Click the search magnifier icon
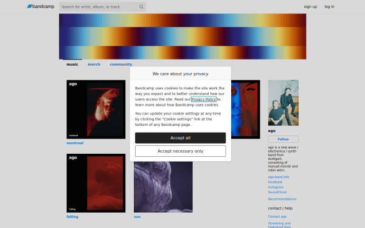This screenshot has height=228, width=365. tap(141, 7)
